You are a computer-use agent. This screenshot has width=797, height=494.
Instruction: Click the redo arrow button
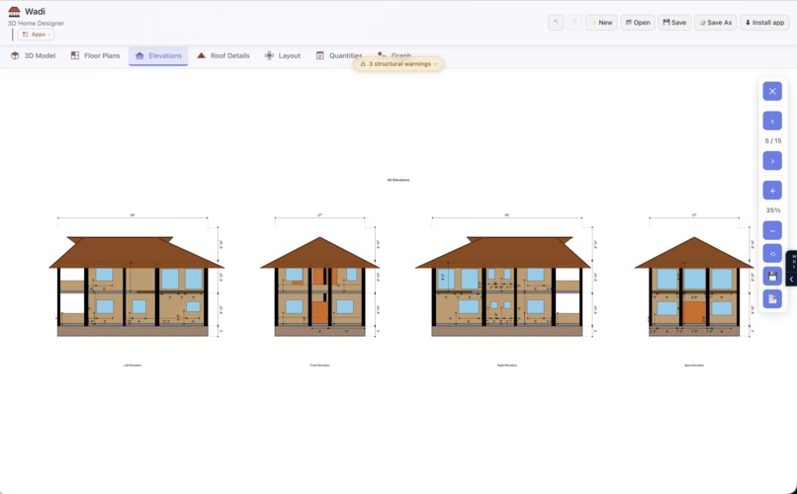[575, 23]
